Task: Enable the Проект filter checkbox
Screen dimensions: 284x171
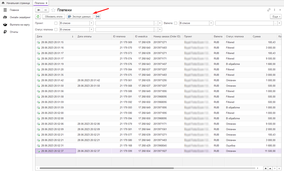Action: tap(56, 23)
